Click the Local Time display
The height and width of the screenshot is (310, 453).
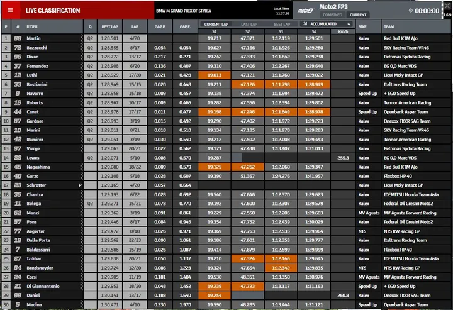[x=282, y=11]
